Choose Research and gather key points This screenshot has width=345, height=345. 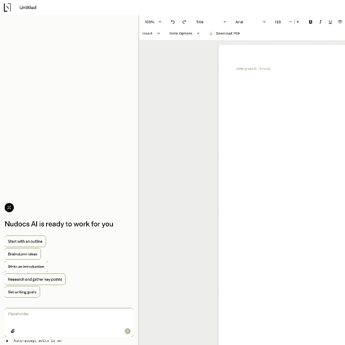pyautogui.click(x=35, y=279)
